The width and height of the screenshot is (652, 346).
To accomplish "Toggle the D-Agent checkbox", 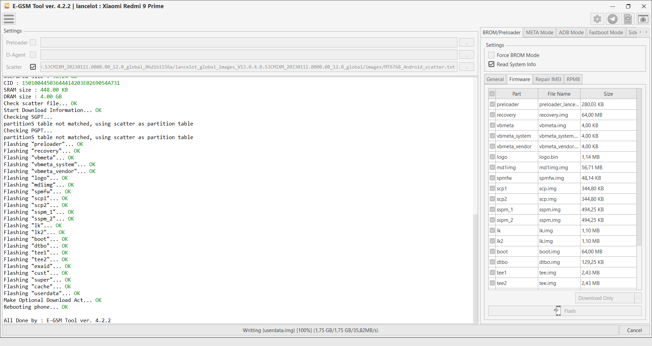I will [x=33, y=55].
